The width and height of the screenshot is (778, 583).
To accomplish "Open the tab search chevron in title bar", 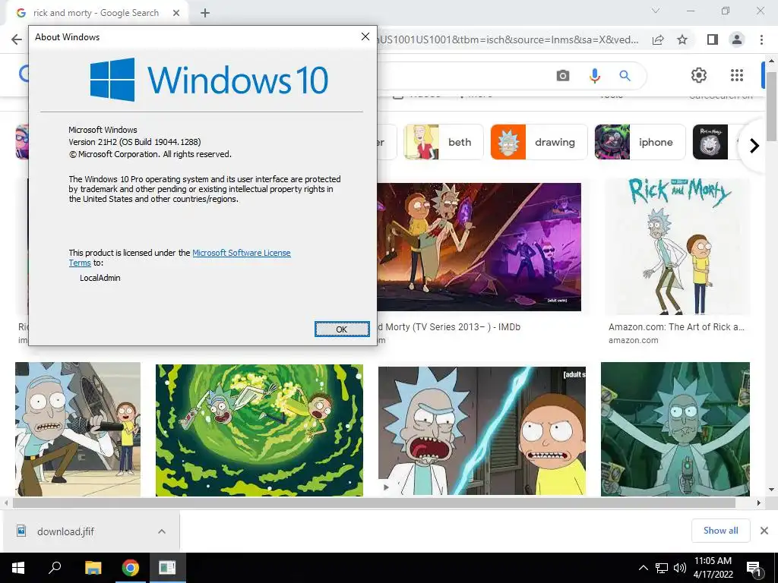I will [656, 11].
